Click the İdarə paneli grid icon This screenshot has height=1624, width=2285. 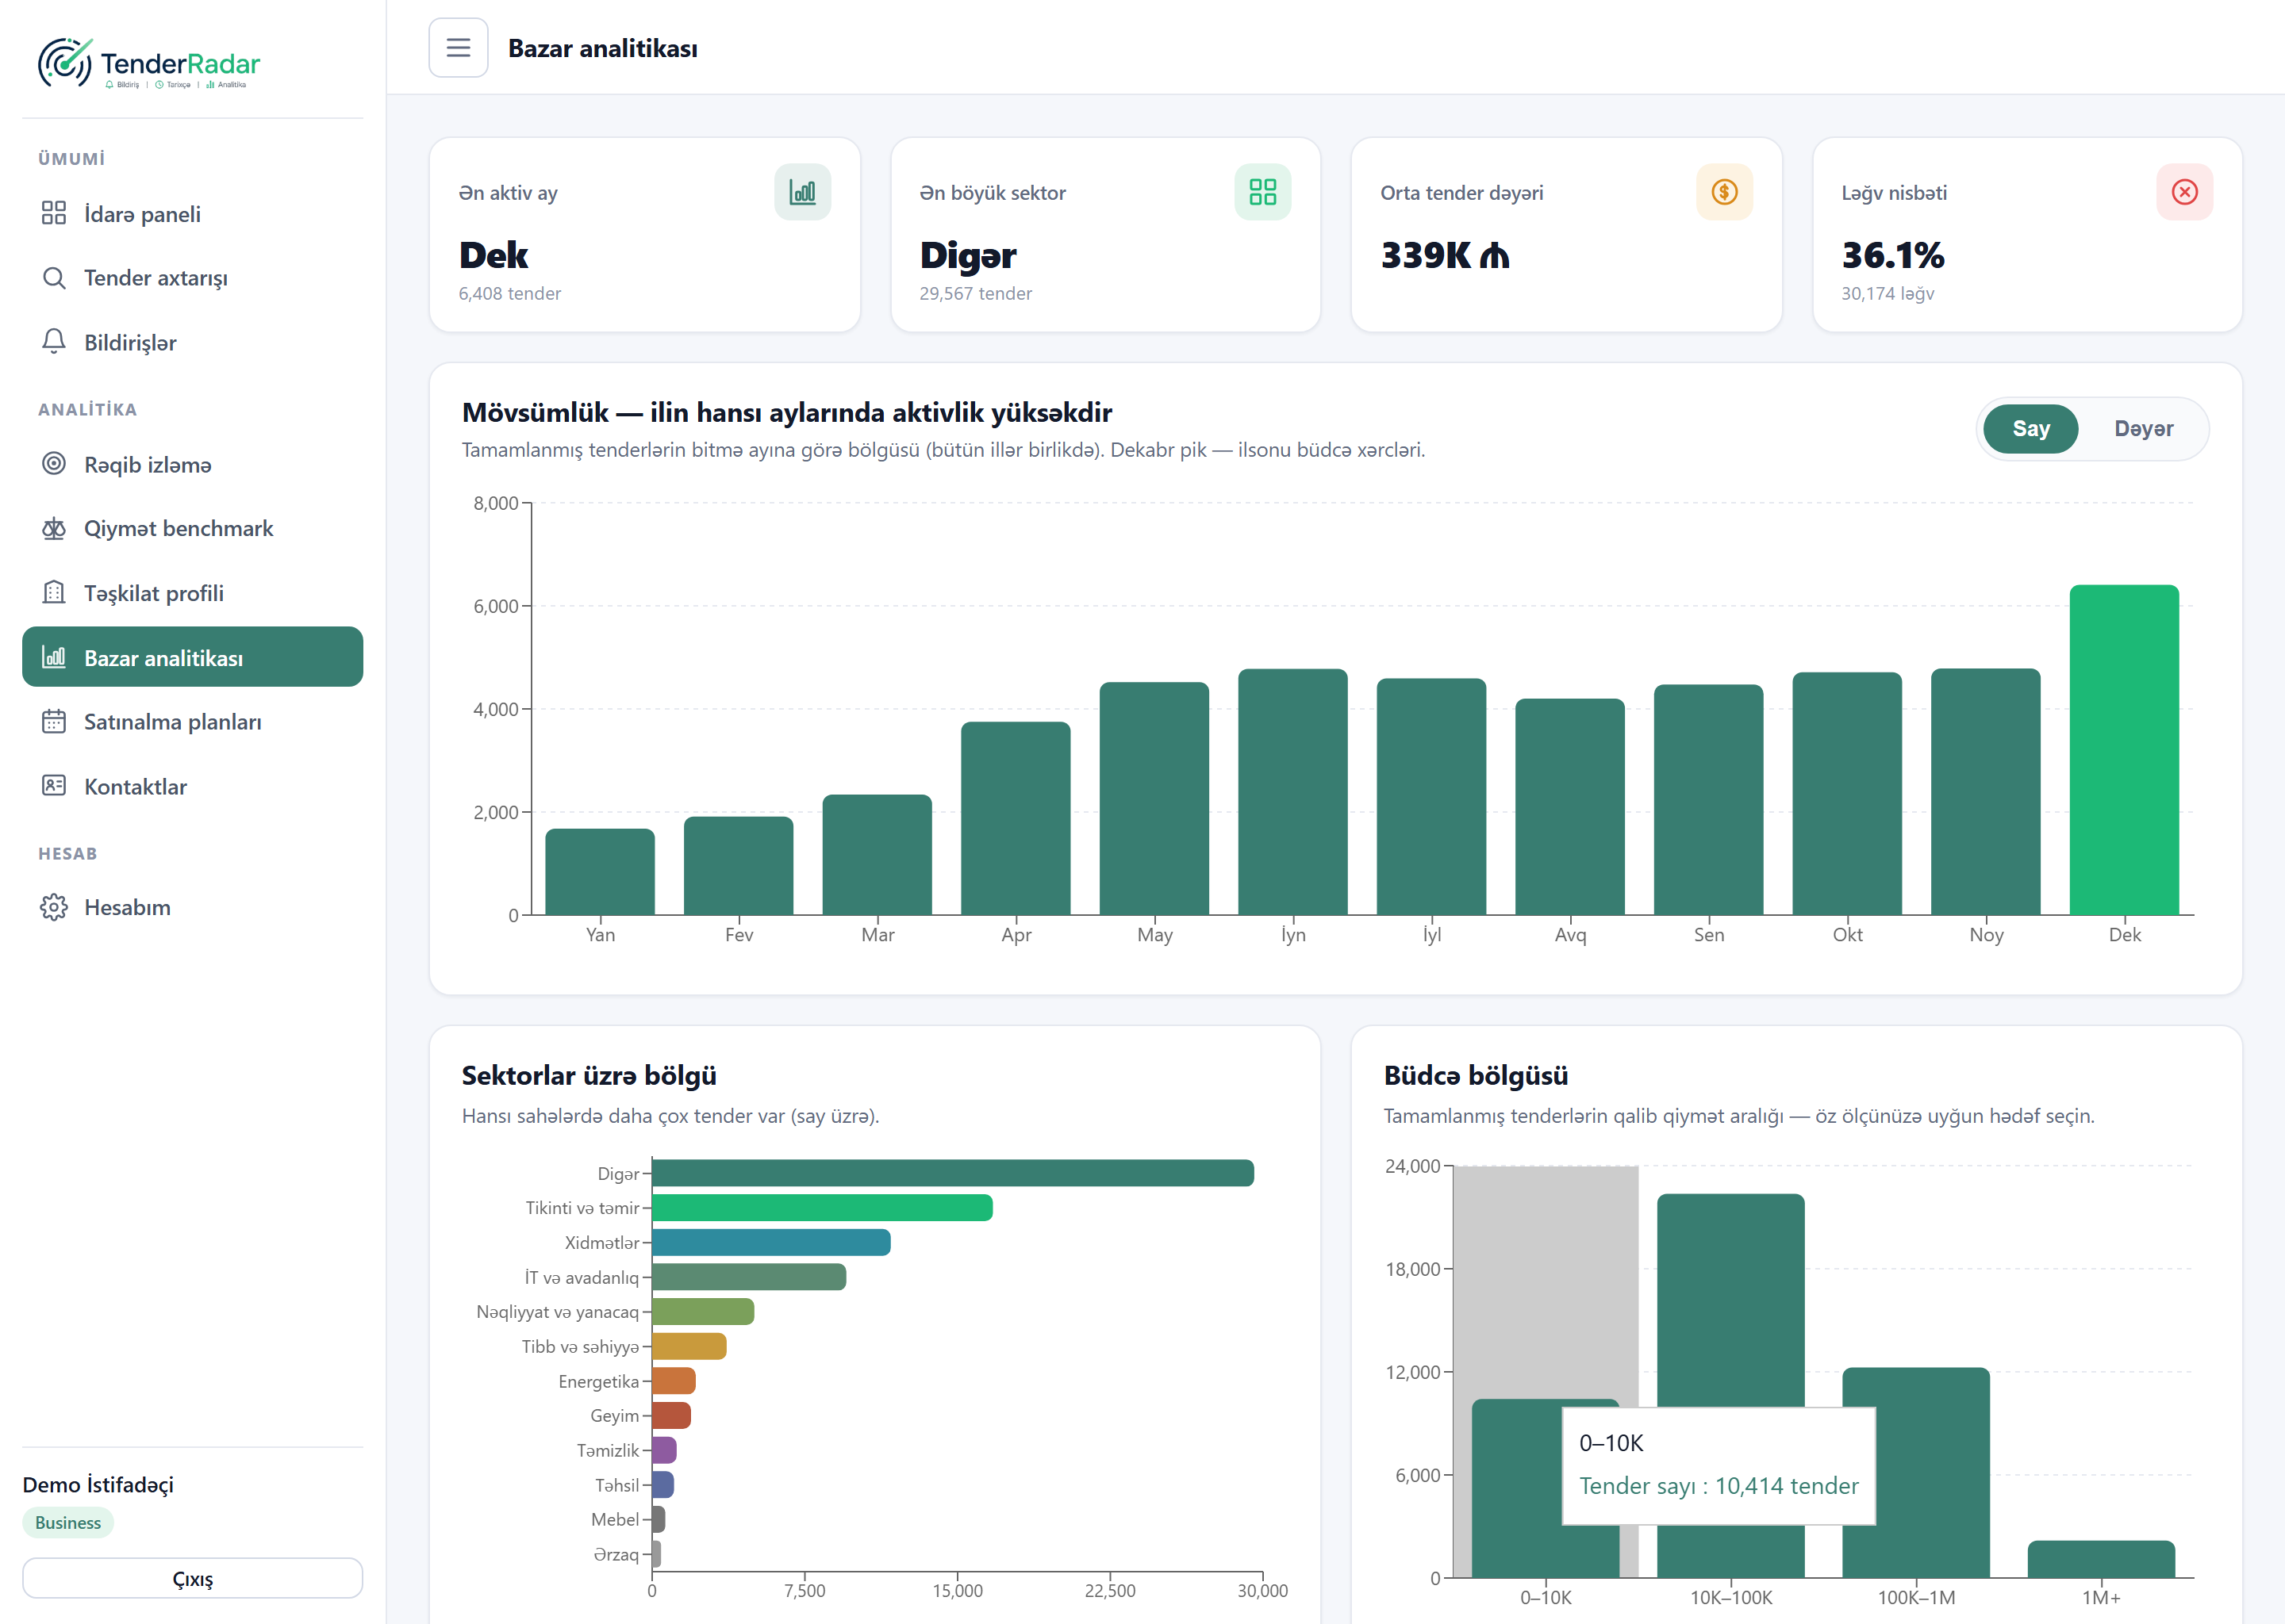(54, 213)
